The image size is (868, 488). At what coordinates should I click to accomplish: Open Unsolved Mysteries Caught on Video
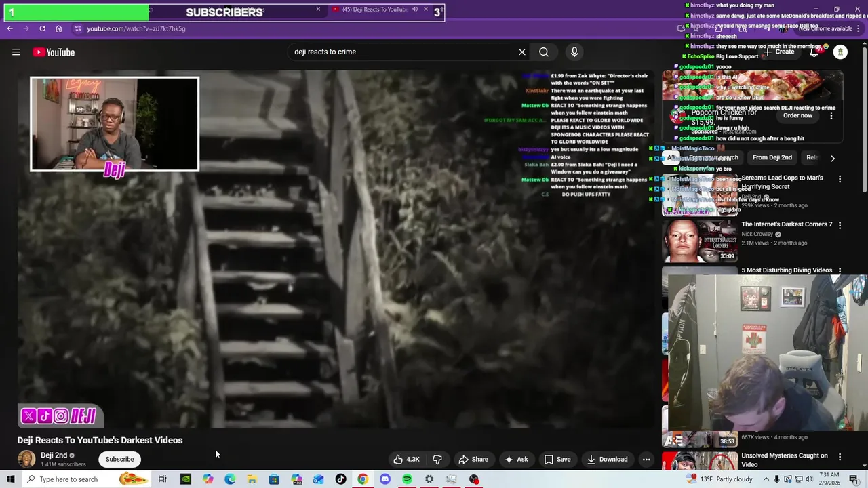point(785,460)
